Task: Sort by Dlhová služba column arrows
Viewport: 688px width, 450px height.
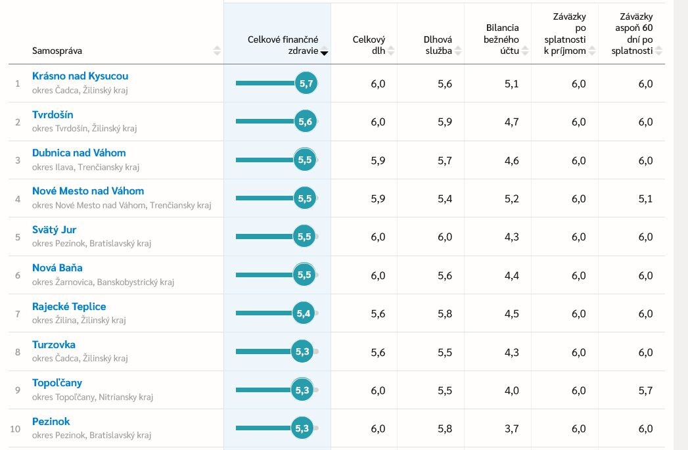Action: (457, 51)
